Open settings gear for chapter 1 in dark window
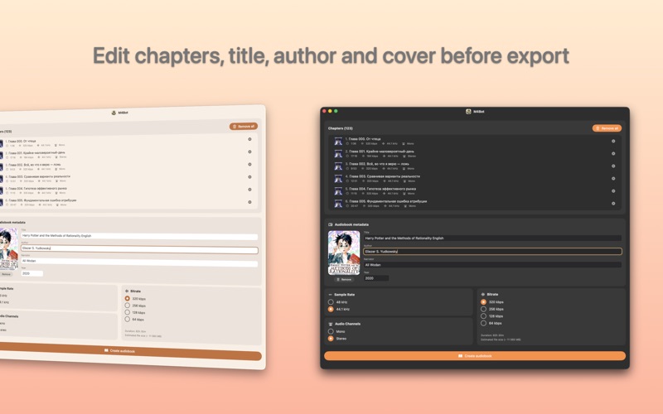663x414 pixels. pos(613,141)
